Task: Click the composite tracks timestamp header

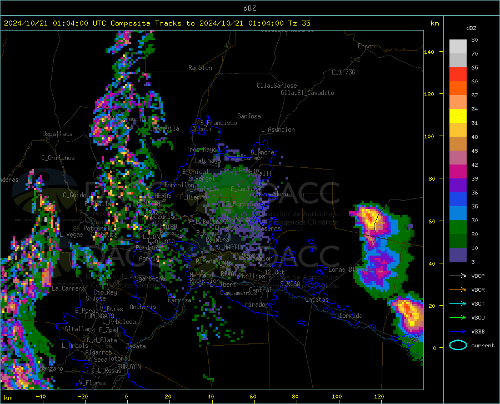Action: point(157,23)
